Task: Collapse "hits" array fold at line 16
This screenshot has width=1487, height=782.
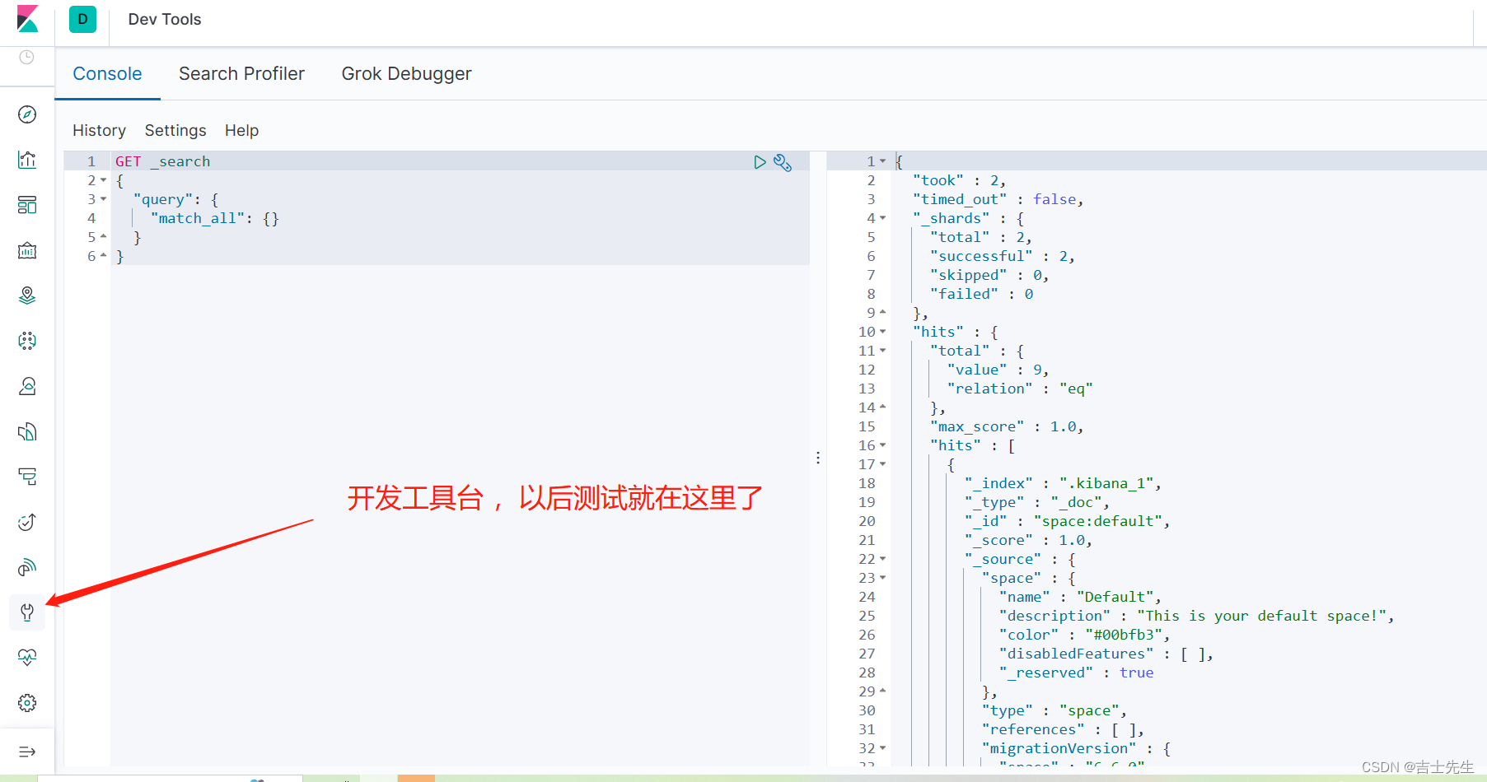Action: click(x=883, y=445)
